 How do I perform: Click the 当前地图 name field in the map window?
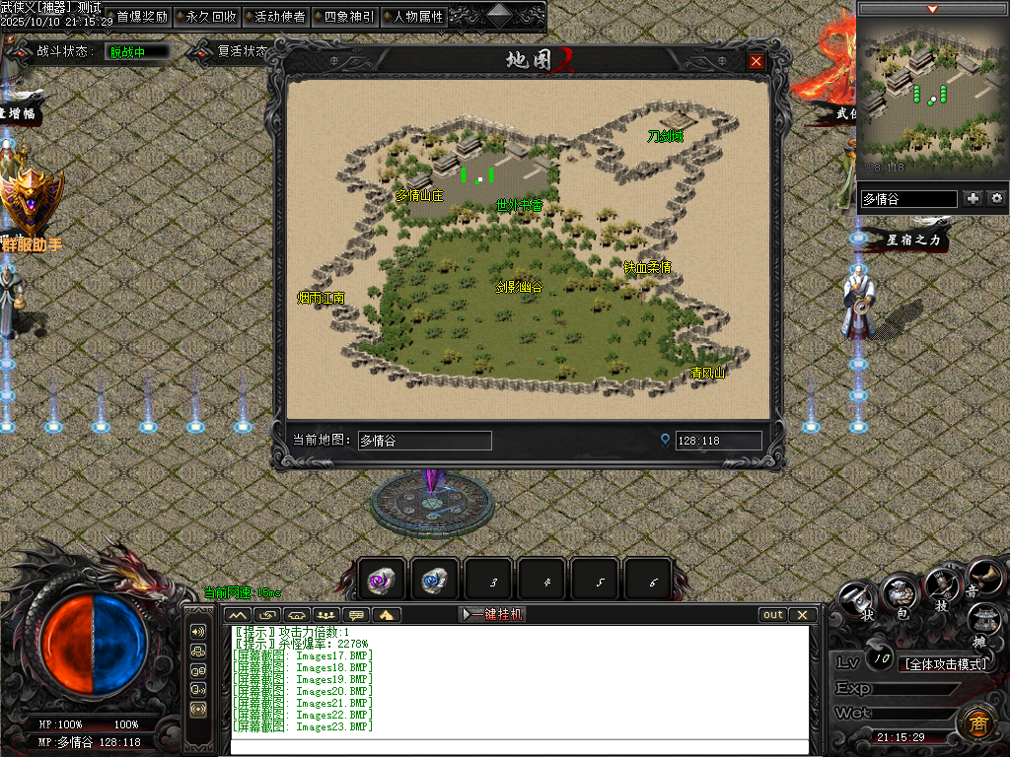424,441
